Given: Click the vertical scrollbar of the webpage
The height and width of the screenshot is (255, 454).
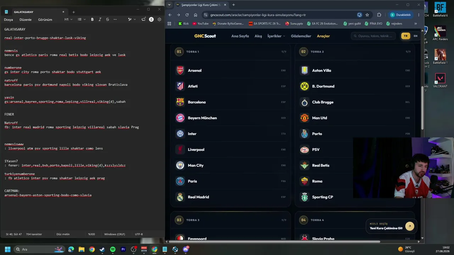Looking at the screenshot, I should [x=422, y=108].
